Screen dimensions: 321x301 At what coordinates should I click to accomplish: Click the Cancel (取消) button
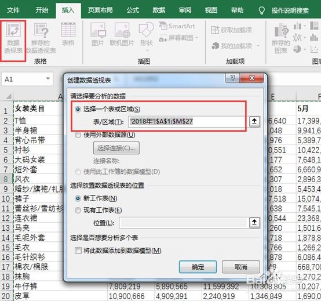pyautogui.click(x=241, y=267)
